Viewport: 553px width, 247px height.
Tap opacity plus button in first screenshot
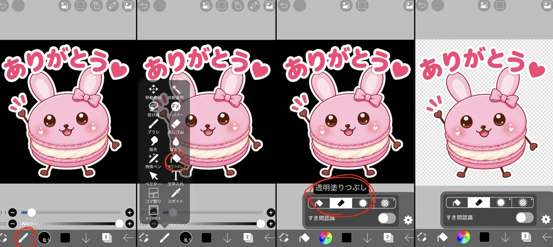pos(130,223)
